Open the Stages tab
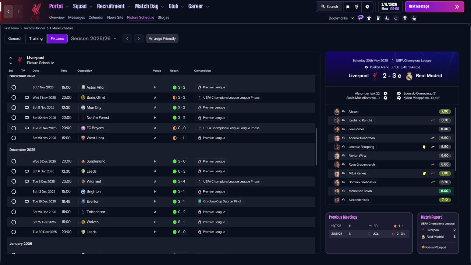This screenshot has width=471, height=265. click(163, 17)
